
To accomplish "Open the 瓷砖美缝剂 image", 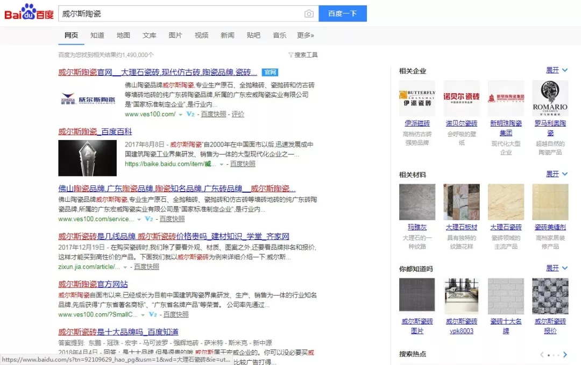I will [550, 202].
